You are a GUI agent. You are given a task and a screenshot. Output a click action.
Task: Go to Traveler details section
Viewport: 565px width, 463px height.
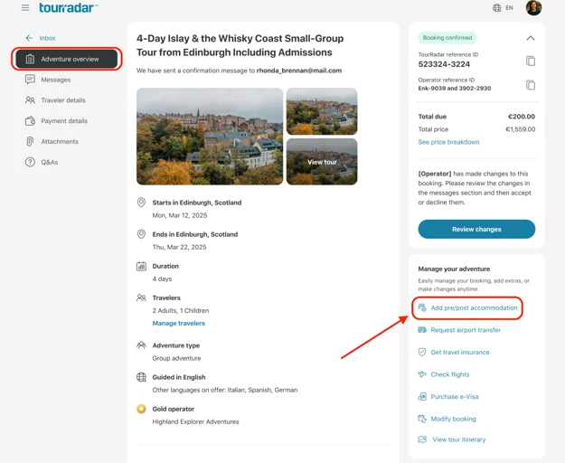(63, 100)
